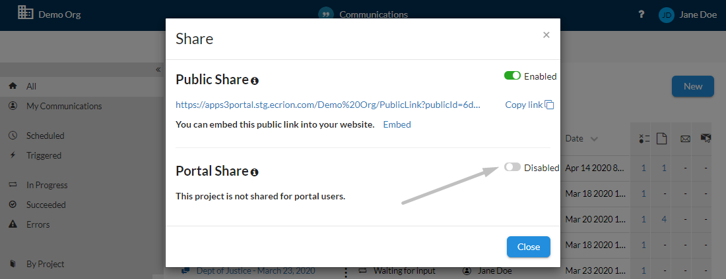
Task: Open the apps3portal public share URL
Action: [x=328, y=105]
